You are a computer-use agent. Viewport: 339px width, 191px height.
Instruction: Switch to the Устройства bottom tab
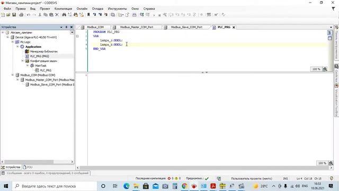pyautogui.click(x=11, y=167)
